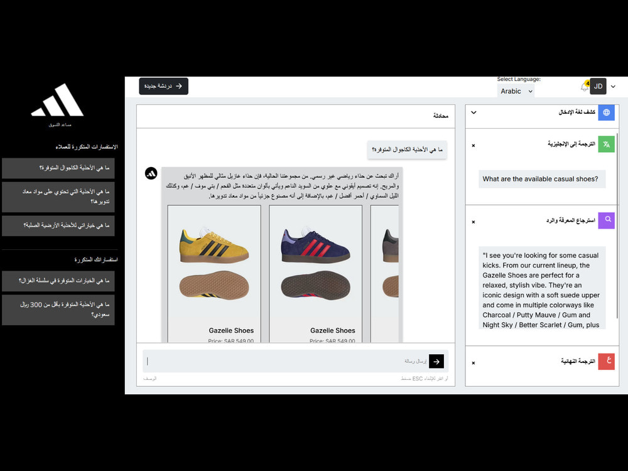The image size is (628, 471).
Task: Open the notifications bell icon
Action: pos(584,86)
